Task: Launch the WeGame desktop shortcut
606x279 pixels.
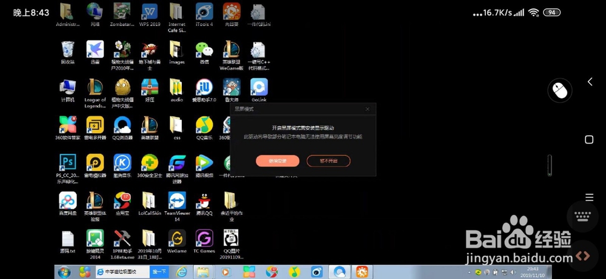Action: [176, 241]
